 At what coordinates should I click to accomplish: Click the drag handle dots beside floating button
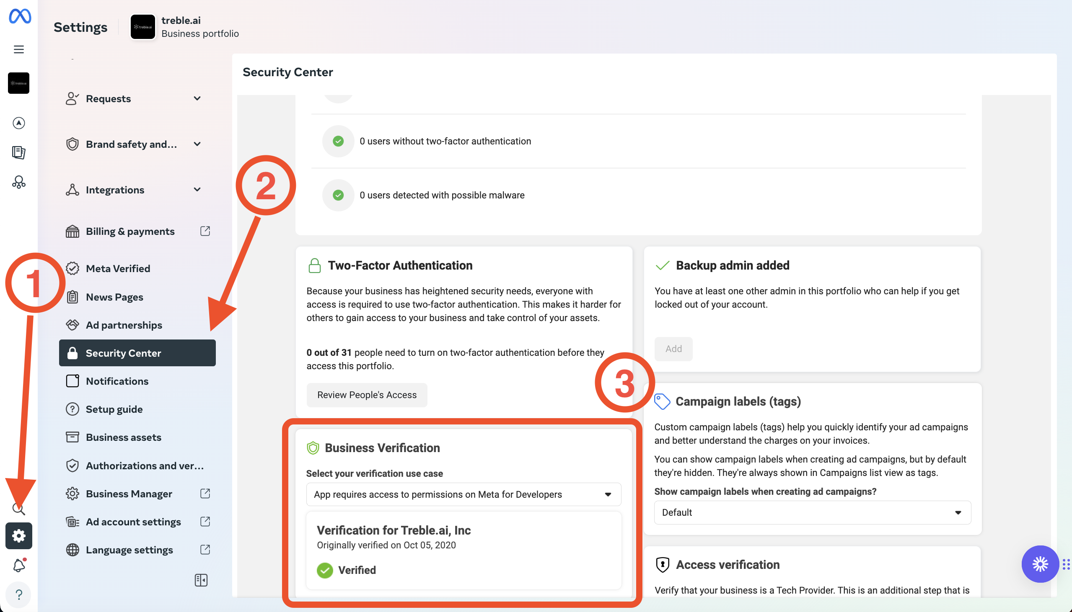[x=1066, y=564]
